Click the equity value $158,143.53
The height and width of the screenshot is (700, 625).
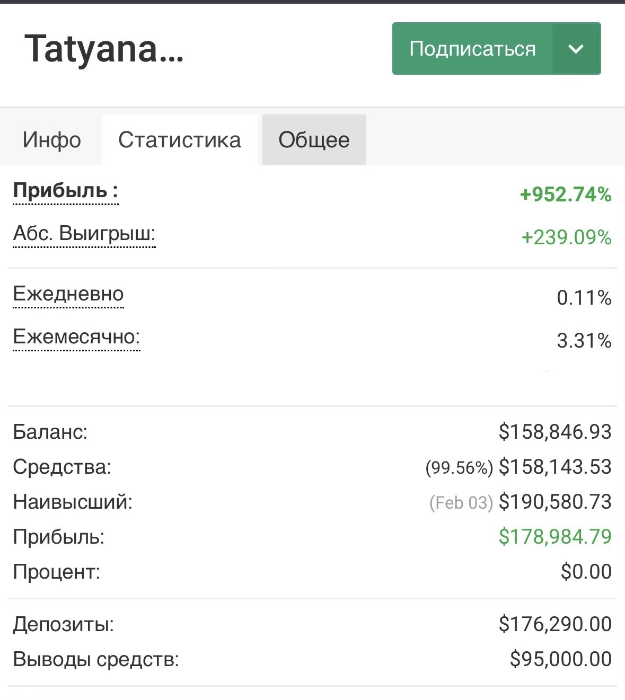(x=555, y=467)
